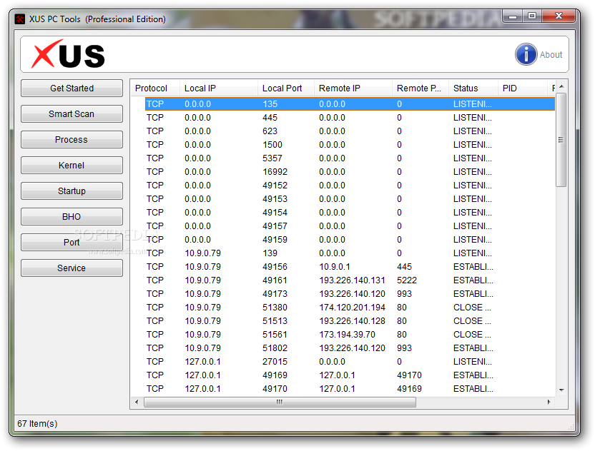Select the row with local port 49159
Image resolution: width=595 pixels, height=451 pixels.
click(x=350, y=240)
